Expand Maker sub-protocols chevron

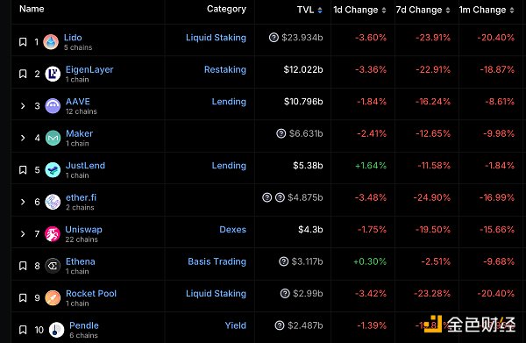tap(23, 138)
